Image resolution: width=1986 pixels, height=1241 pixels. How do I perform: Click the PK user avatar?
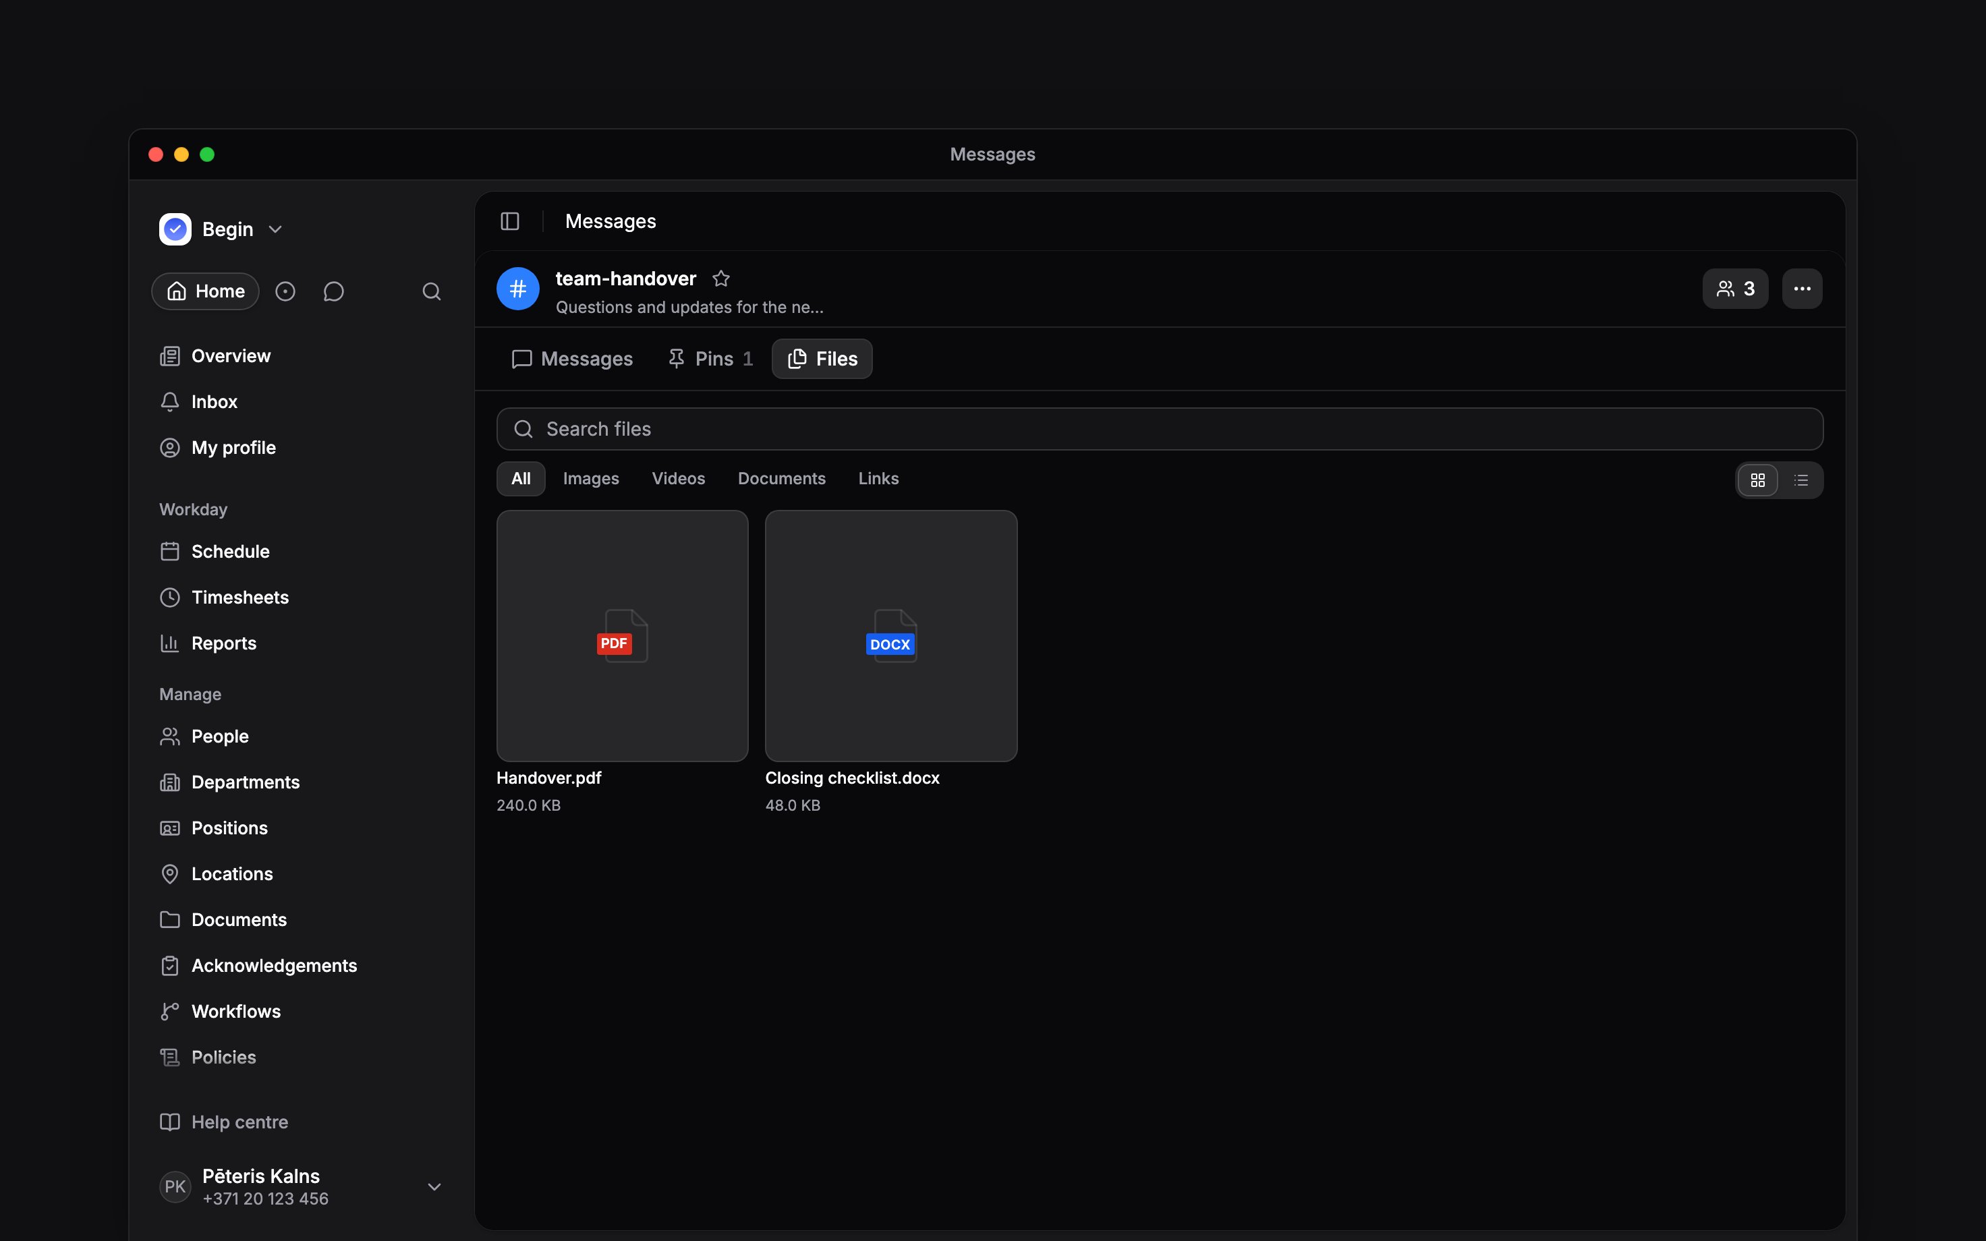pyautogui.click(x=175, y=1187)
